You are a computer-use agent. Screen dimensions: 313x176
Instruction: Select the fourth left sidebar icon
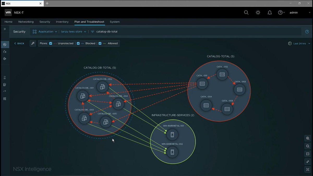tap(5, 77)
